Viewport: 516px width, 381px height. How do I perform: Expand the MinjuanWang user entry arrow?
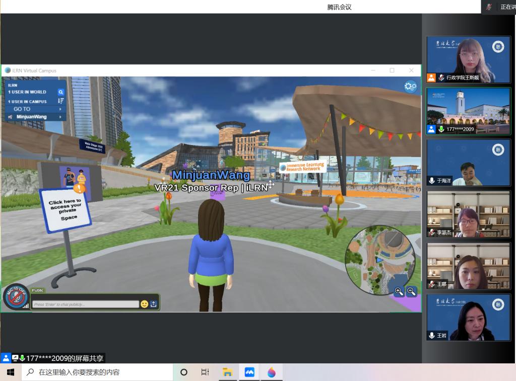tap(60, 117)
